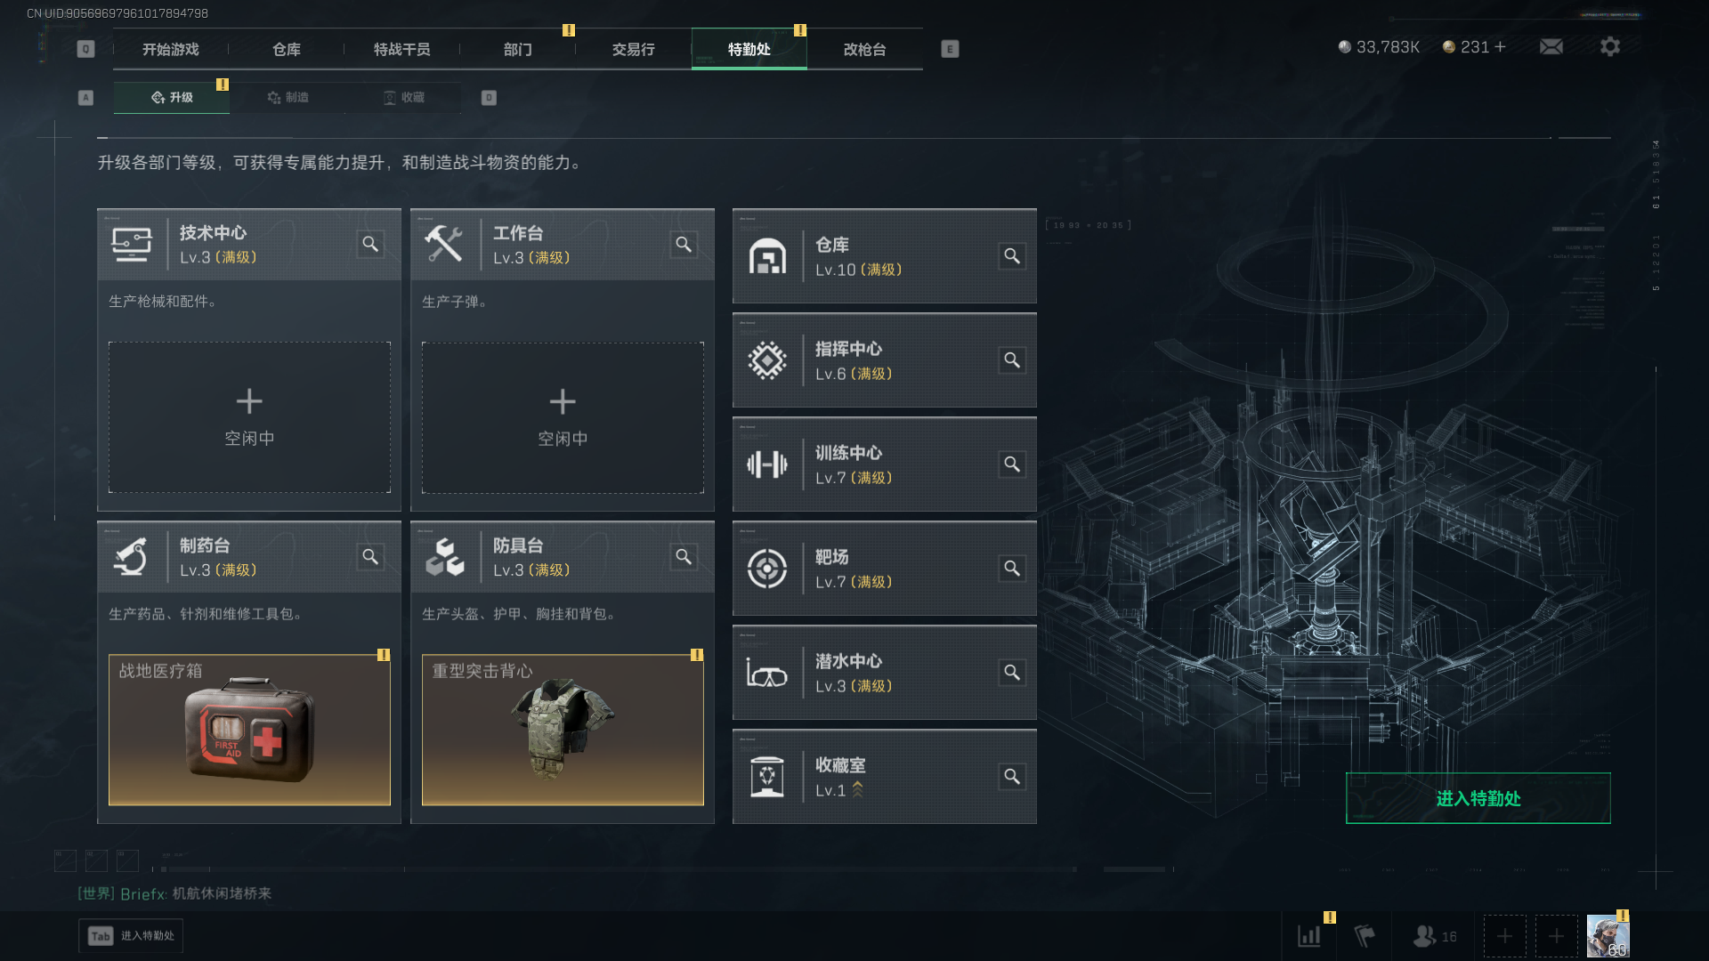1709x961 pixels.
Task: Click the 靶场 target icon
Action: click(766, 569)
